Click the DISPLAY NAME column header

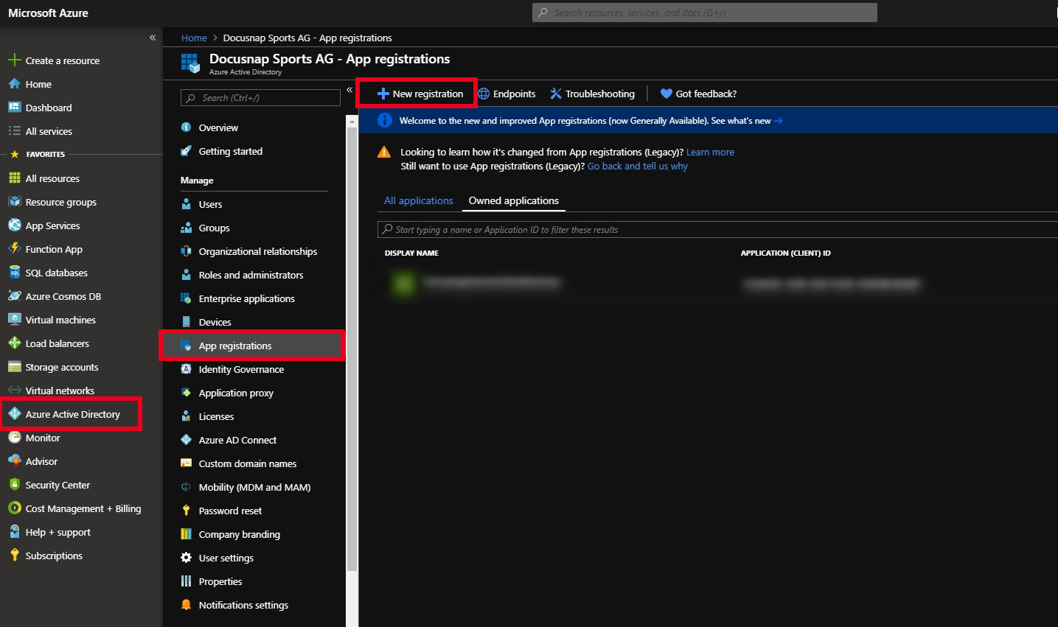411,253
